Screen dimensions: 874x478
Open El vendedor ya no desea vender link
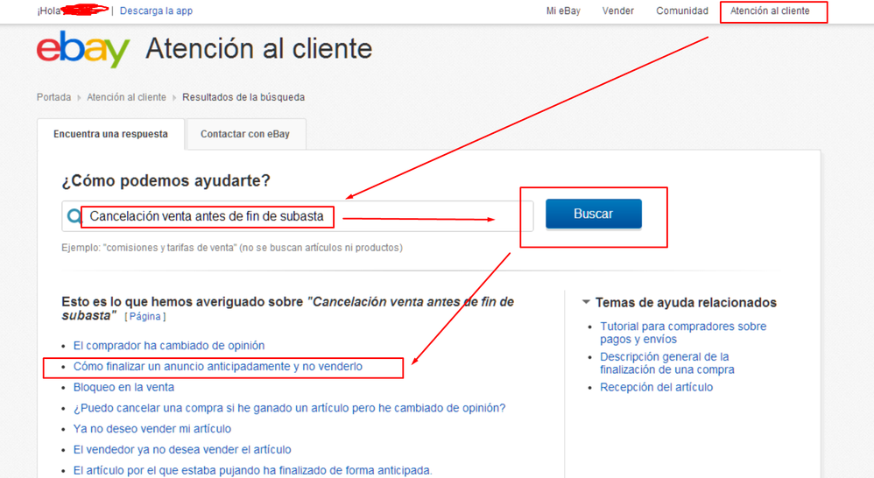182,450
